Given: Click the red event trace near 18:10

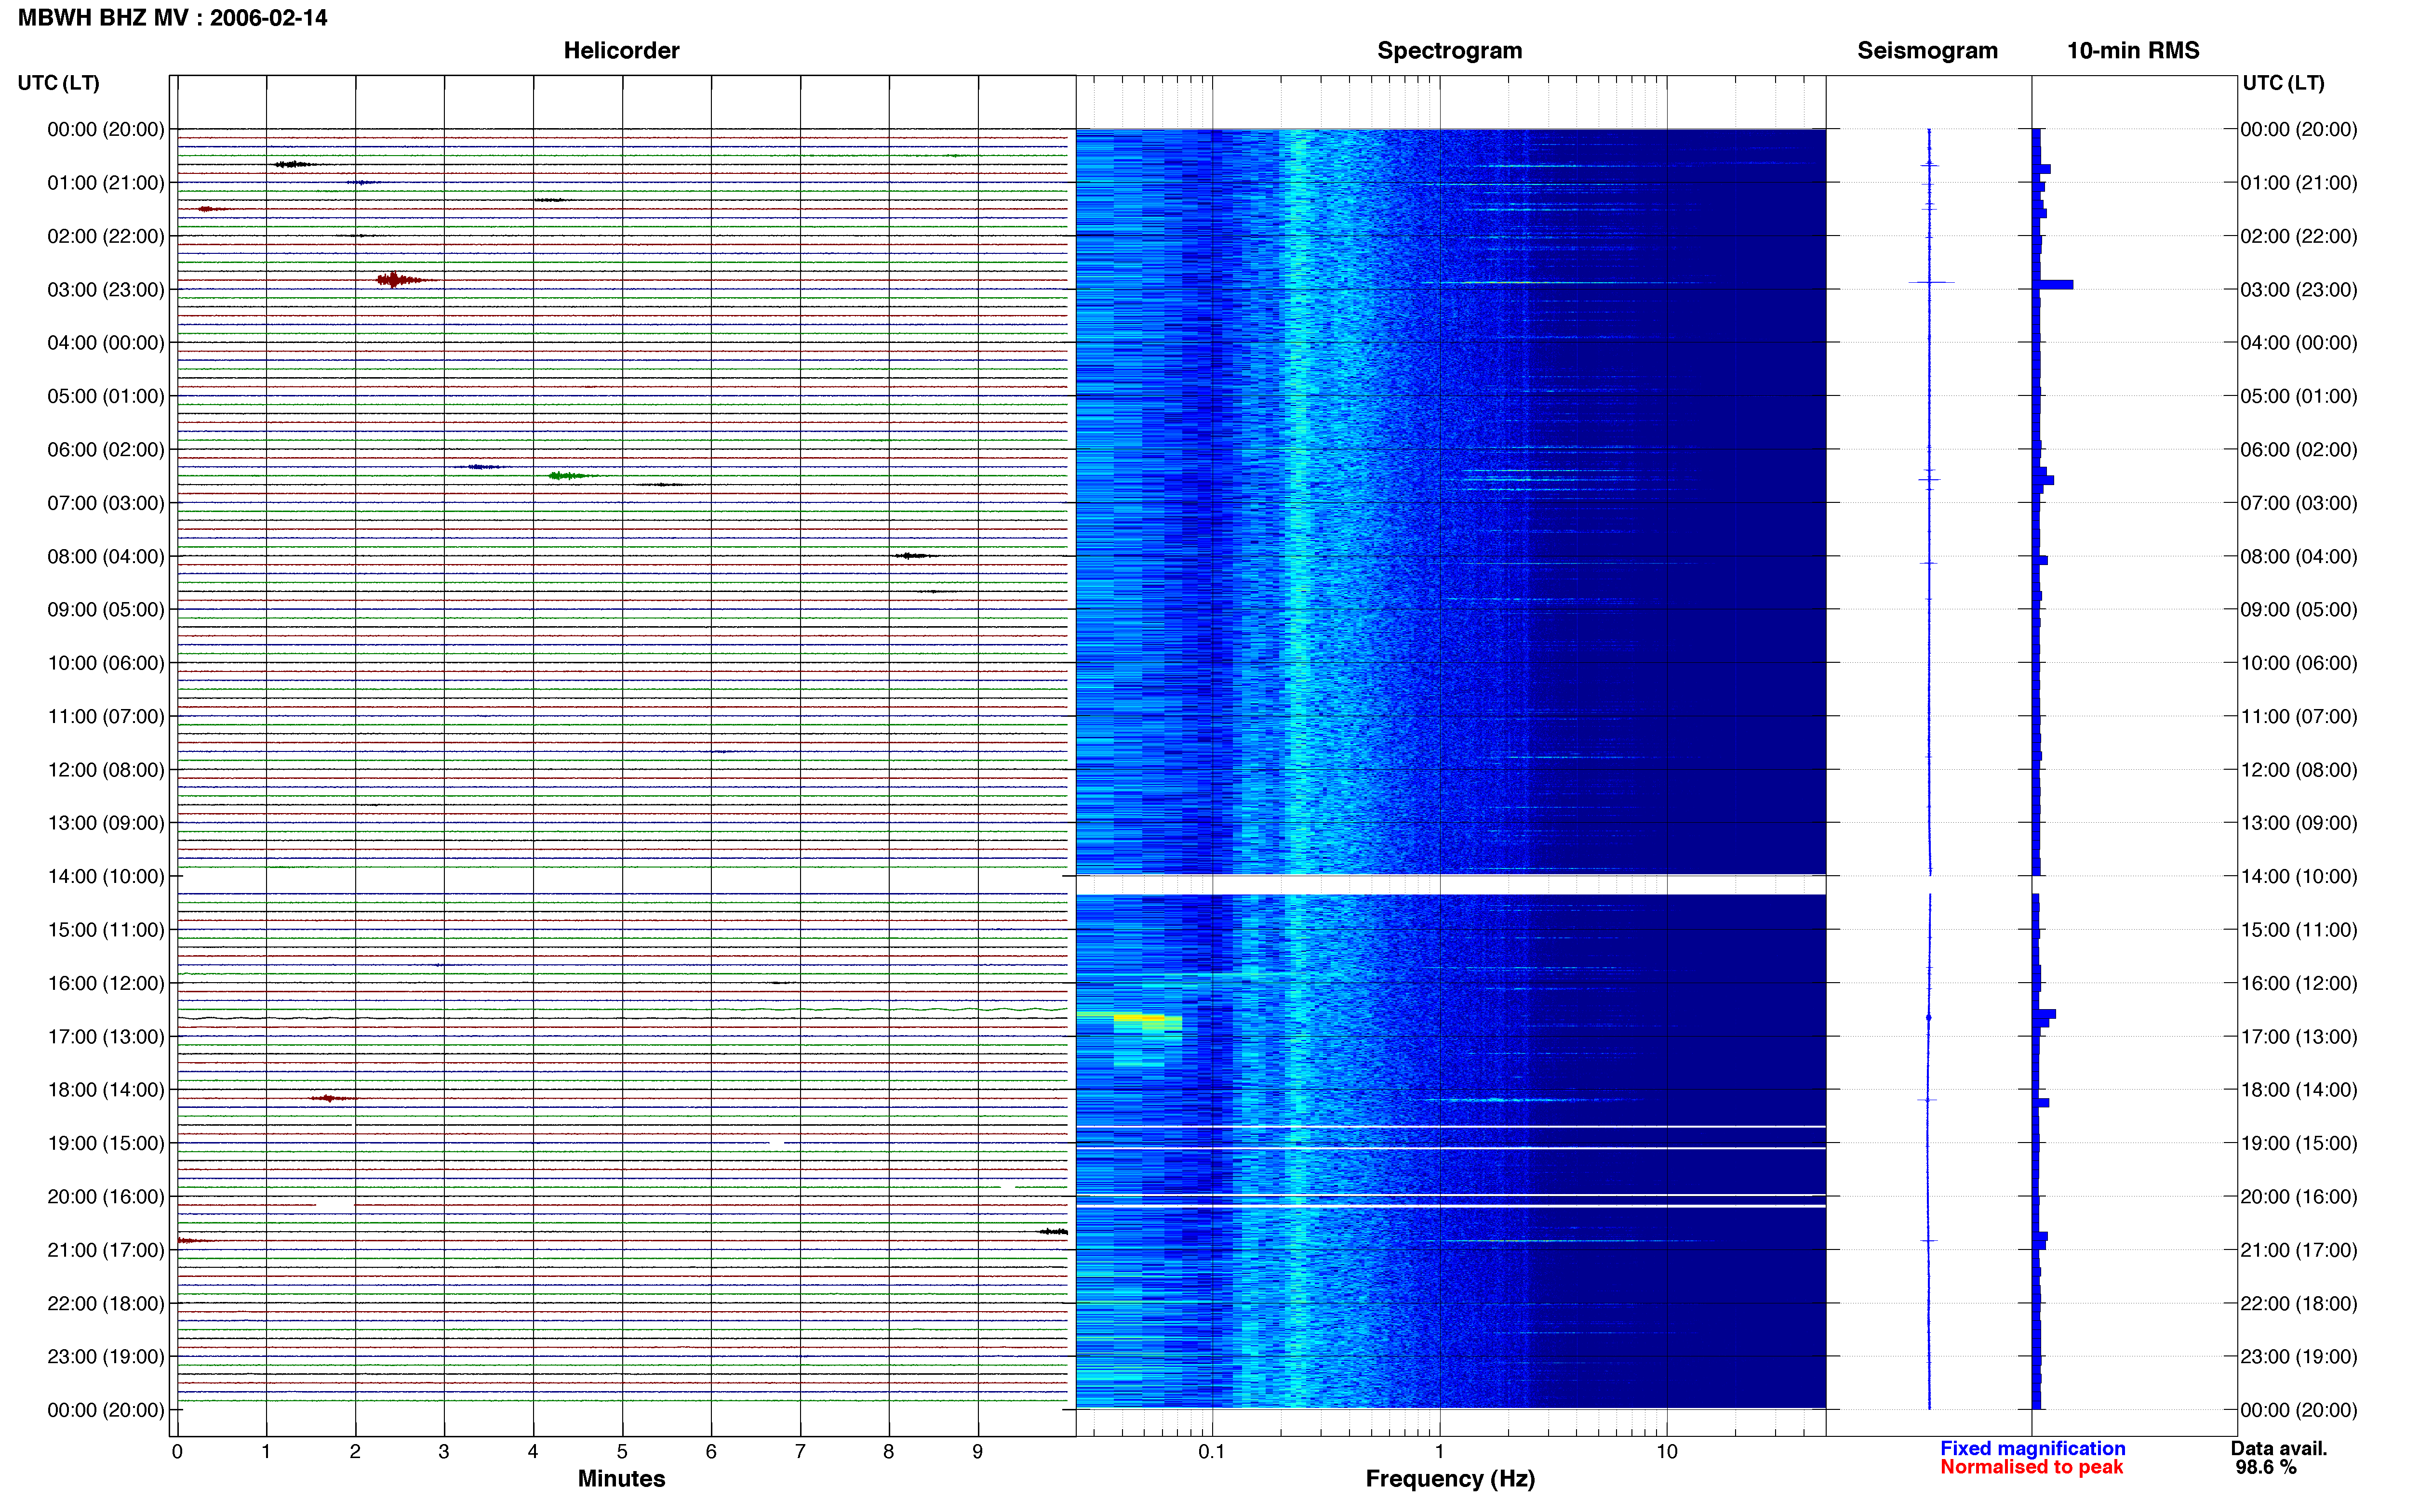Looking at the screenshot, I should (x=331, y=1098).
